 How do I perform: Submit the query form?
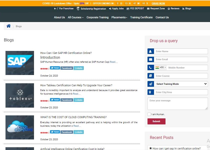[156, 121]
